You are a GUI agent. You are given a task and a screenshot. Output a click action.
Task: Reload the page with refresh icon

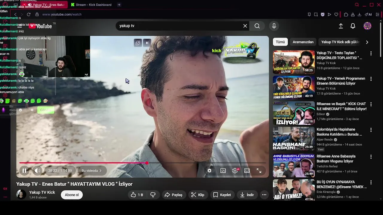coord(29,14)
